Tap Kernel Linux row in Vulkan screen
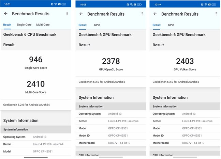Viewport: 221px width, 159px height. pyautogui.click(x=185, y=121)
